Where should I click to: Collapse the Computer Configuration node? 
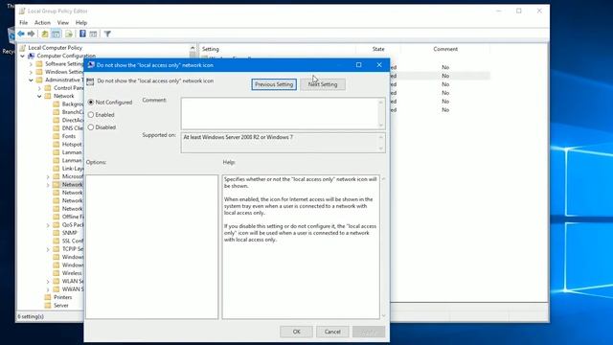[23, 56]
